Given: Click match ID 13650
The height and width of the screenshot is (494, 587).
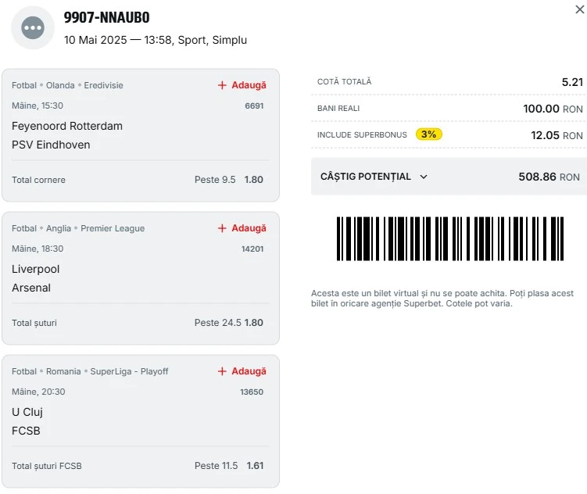Looking at the screenshot, I should (x=252, y=392).
